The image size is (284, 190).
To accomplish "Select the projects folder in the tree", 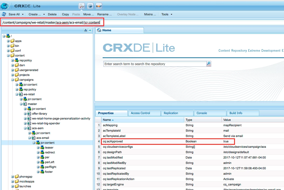I will point(25,75).
